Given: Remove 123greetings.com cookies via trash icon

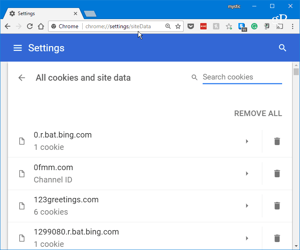Looking at the screenshot, I should [x=277, y=205].
